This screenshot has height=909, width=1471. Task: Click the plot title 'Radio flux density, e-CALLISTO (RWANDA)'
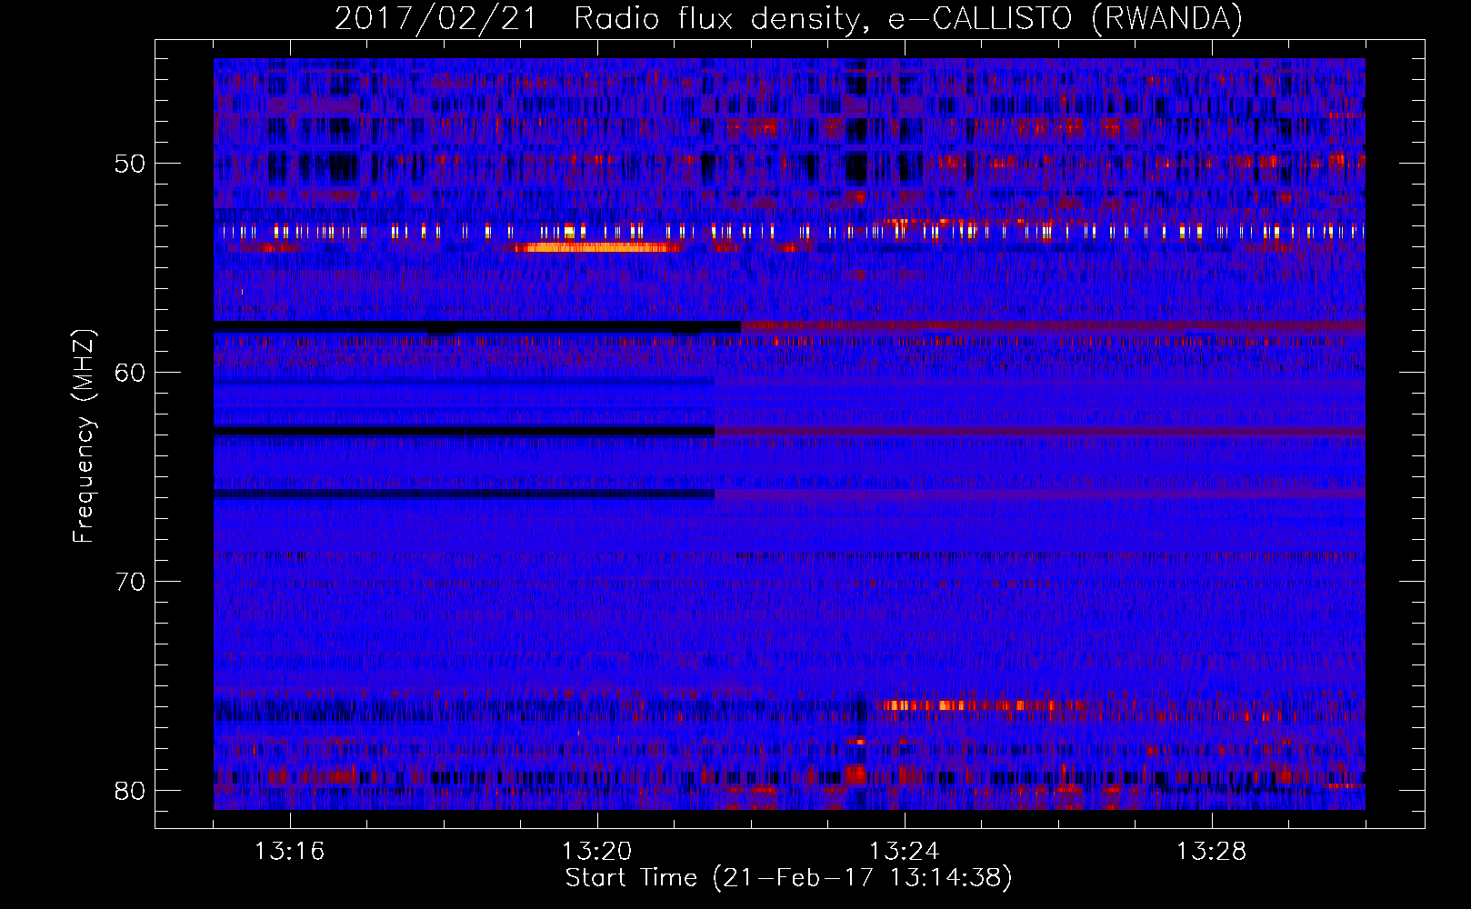908,19
